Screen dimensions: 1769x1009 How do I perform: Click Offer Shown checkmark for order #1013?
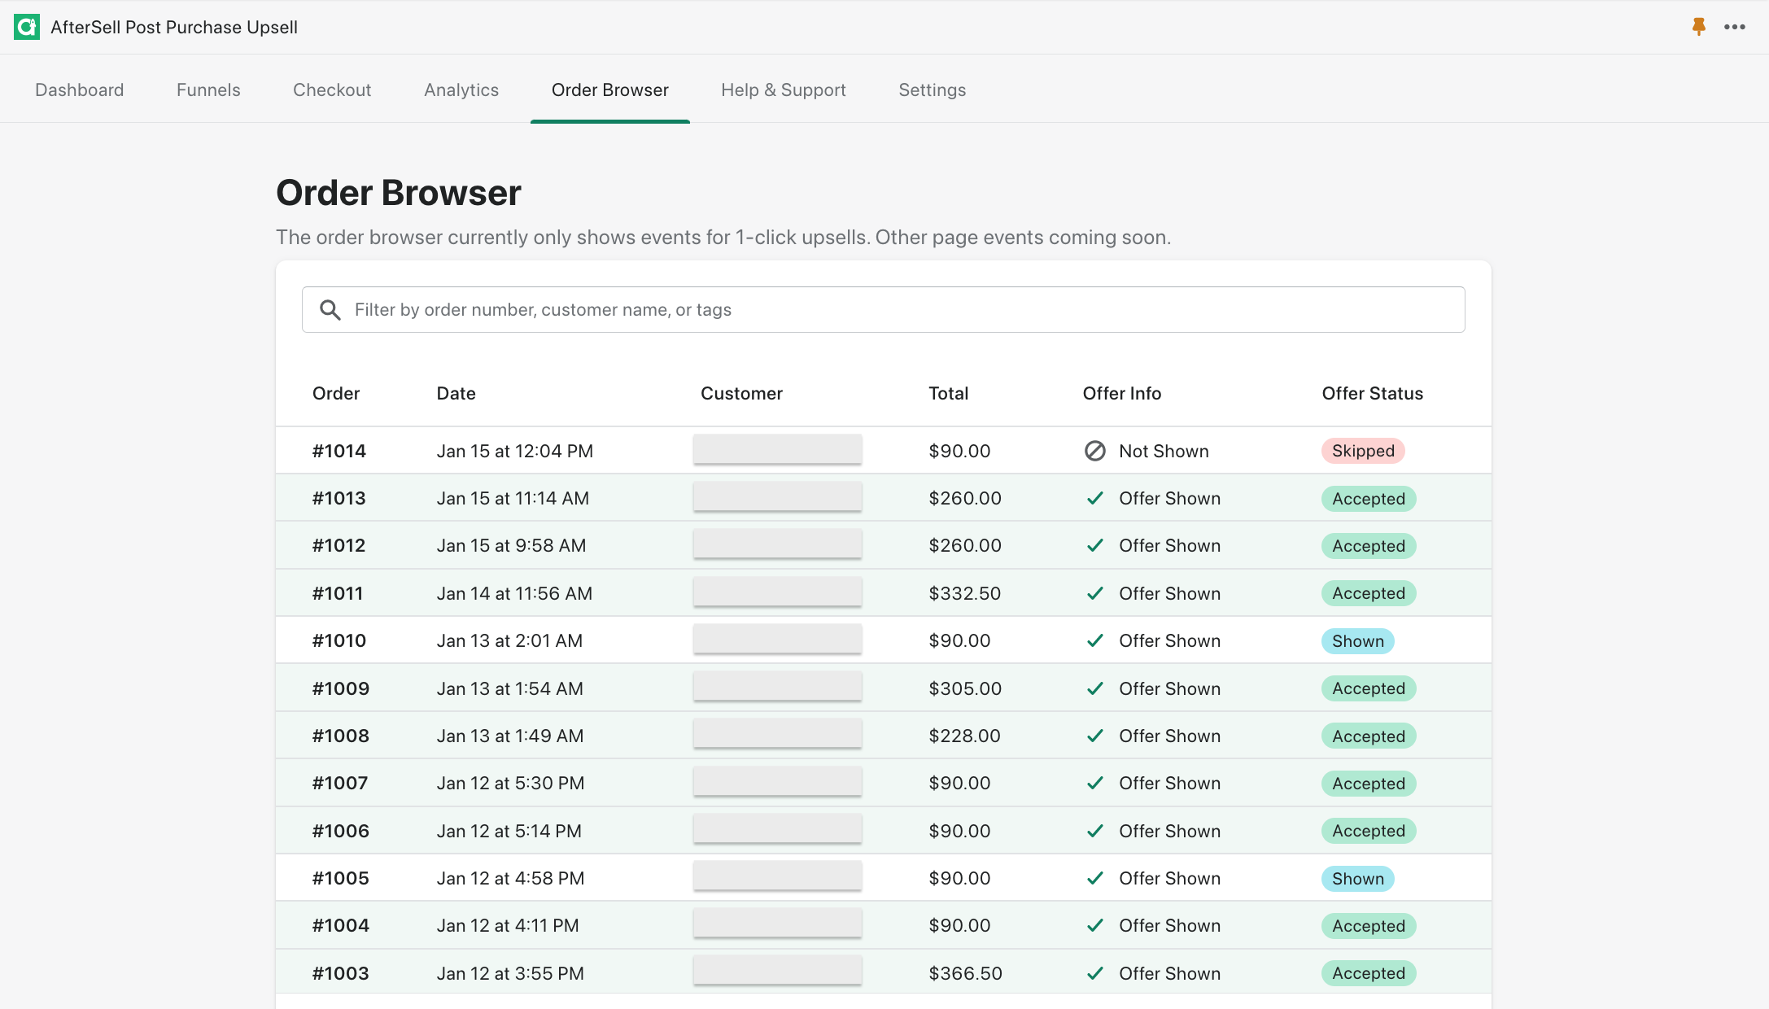coord(1095,498)
